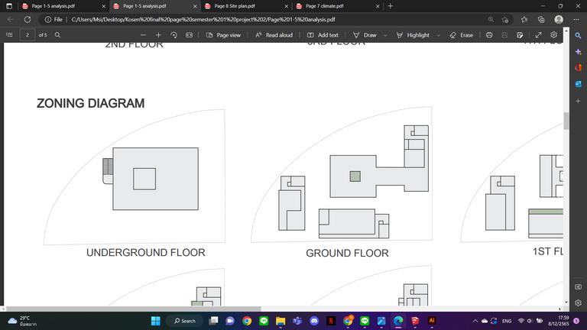Viewport: 587px width, 330px height.
Task: Open Netflix from taskbar
Action: click(331, 321)
